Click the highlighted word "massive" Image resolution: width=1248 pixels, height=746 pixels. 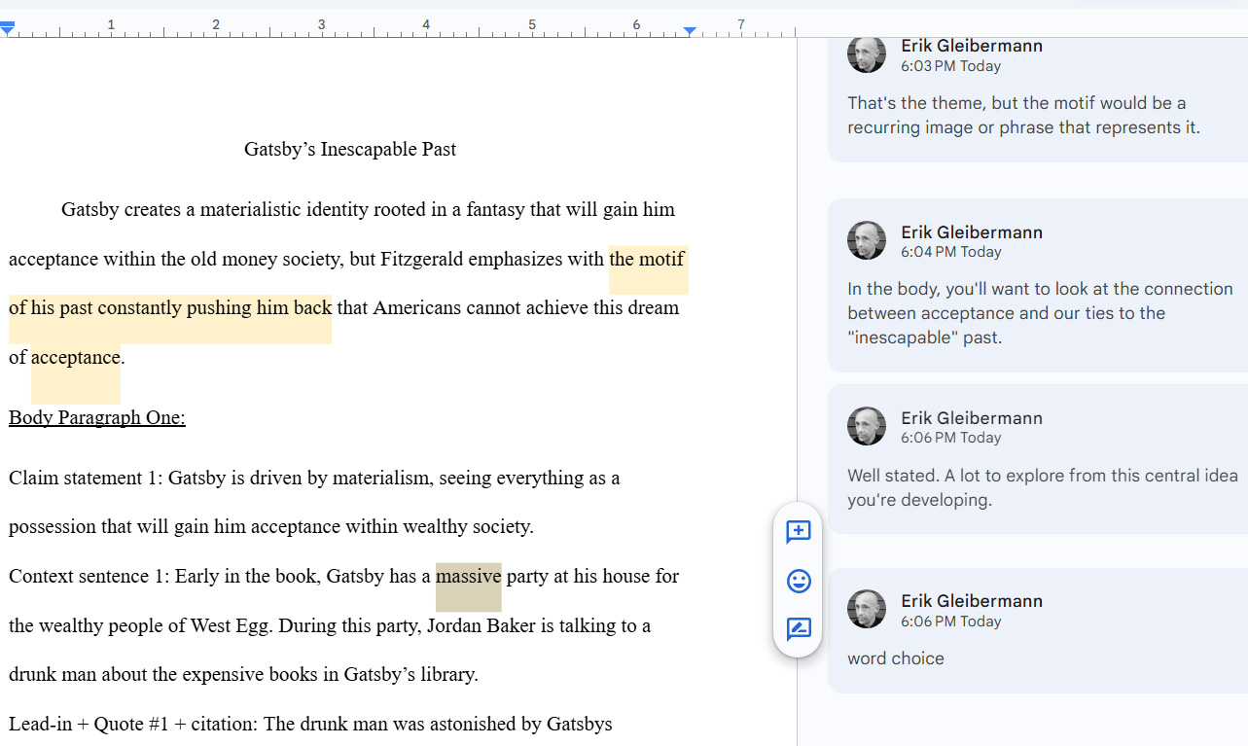click(x=468, y=576)
